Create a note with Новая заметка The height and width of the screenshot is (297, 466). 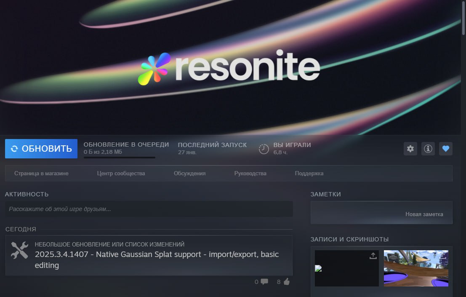424,214
